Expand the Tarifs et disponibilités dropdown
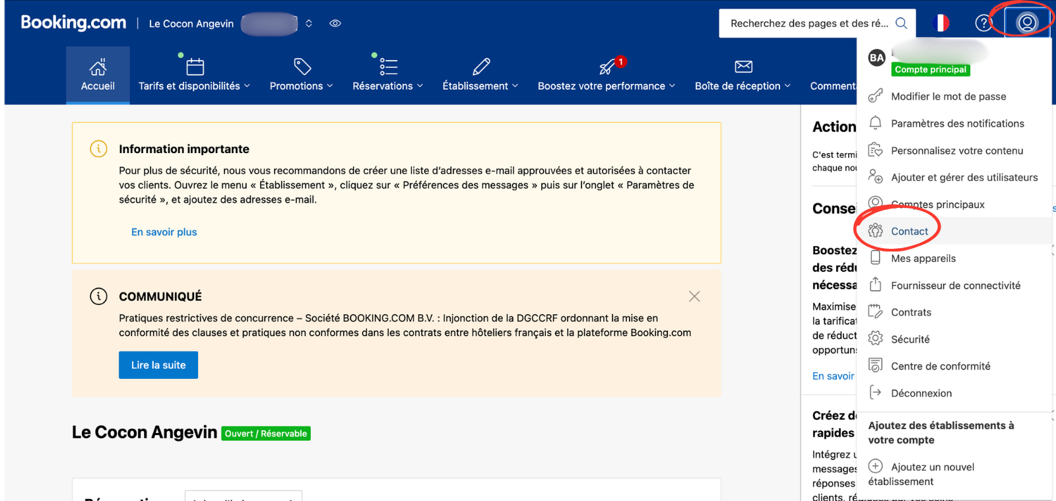This screenshot has width=1056, height=501. pyautogui.click(x=247, y=86)
